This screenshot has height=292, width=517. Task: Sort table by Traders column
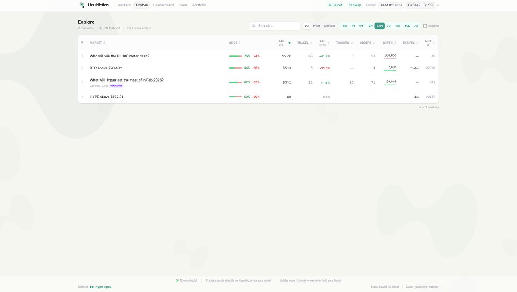pyautogui.click(x=345, y=43)
